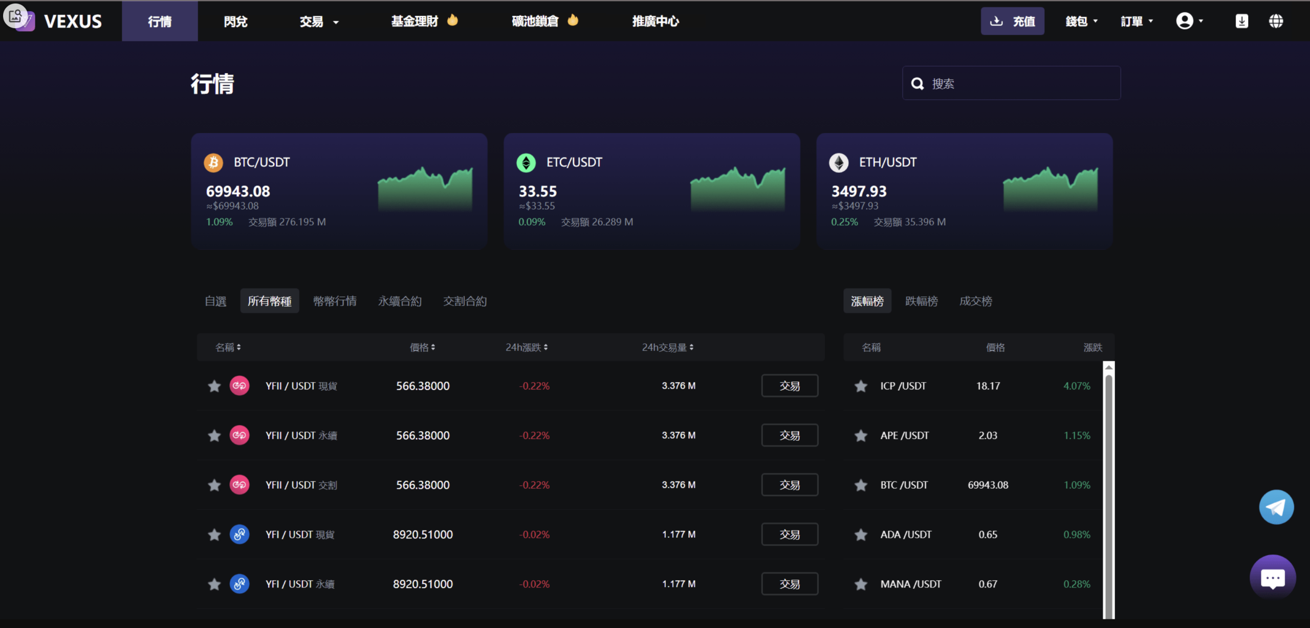This screenshot has width=1310, height=628.
Task: Click the app download icon in header
Action: point(1241,21)
